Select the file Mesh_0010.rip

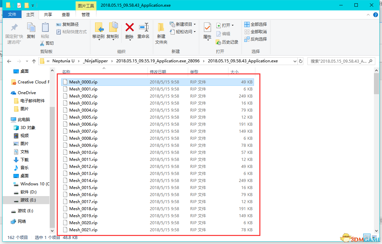[x=83, y=152]
